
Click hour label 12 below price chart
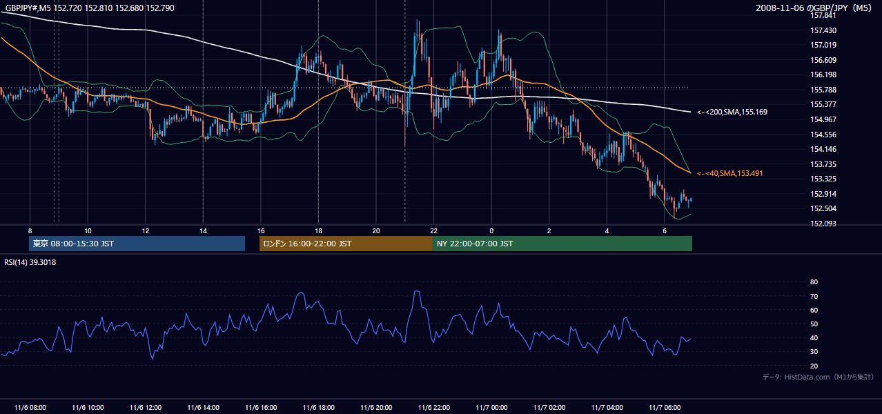pos(145,230)
